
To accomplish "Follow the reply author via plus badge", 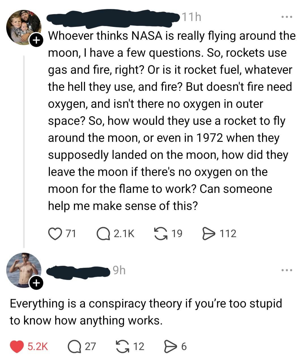I will click(x=36, y=283).
